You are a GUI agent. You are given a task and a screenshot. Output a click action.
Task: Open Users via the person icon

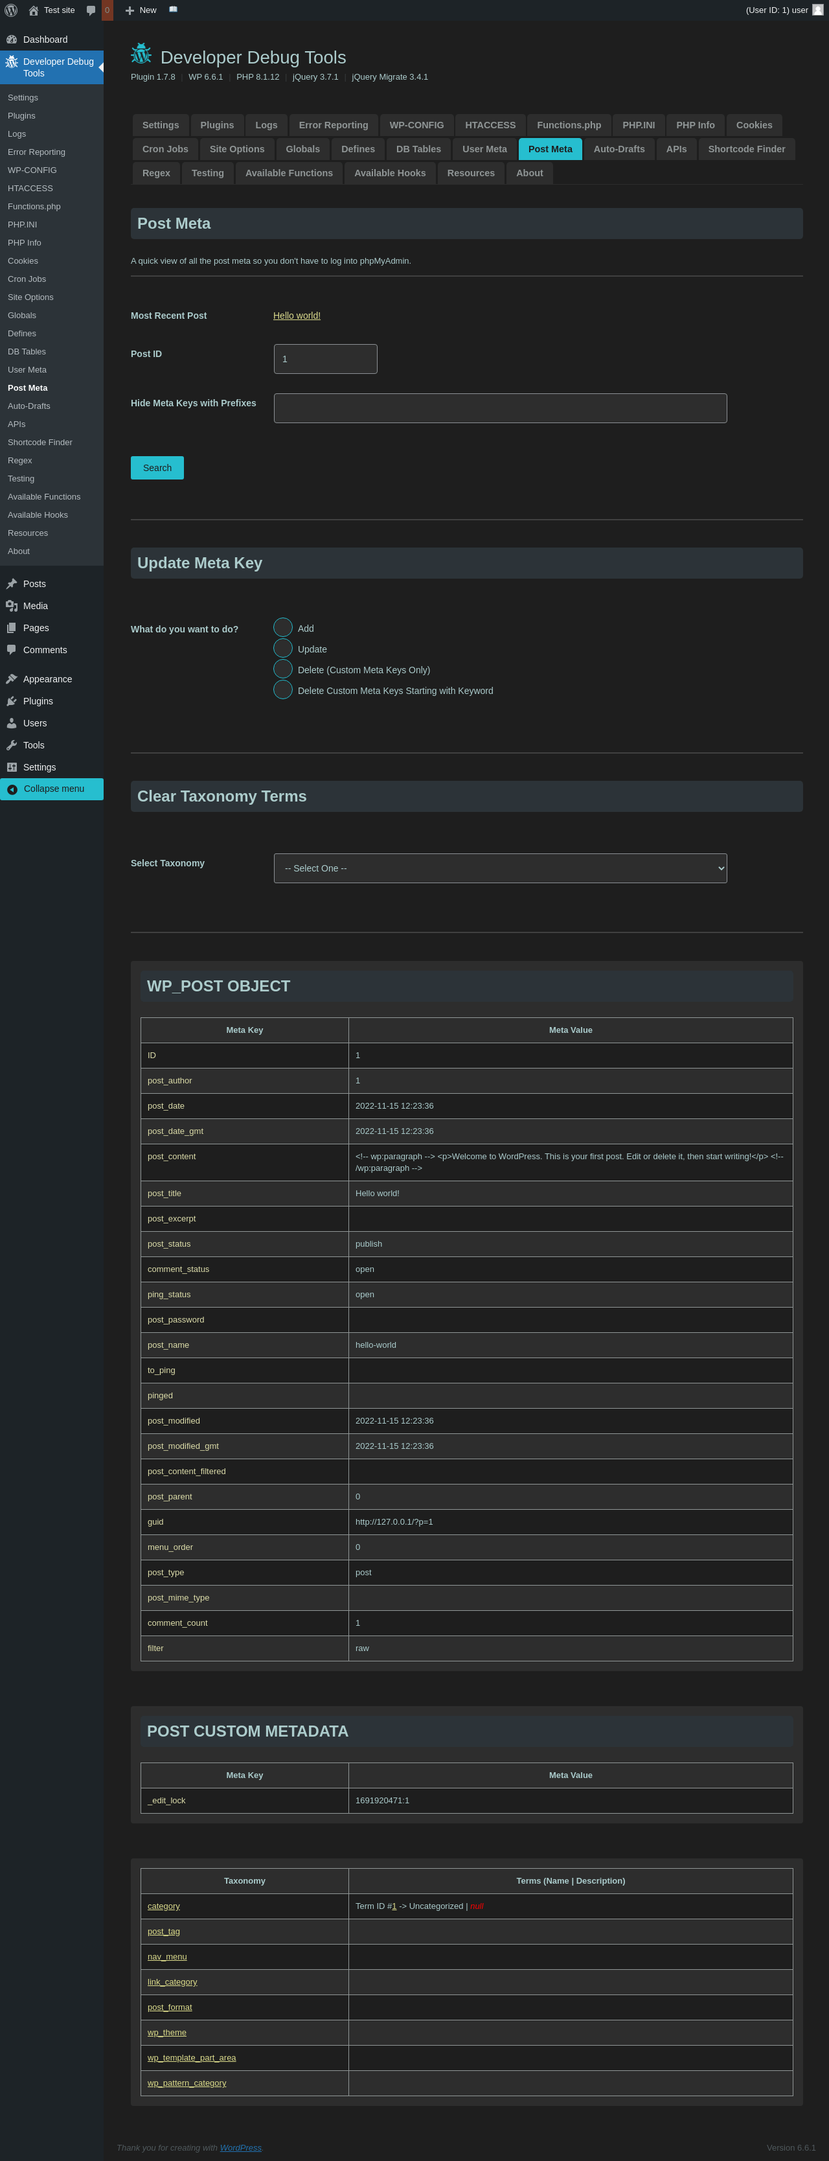pyautogui.click(x=12, y=723)
